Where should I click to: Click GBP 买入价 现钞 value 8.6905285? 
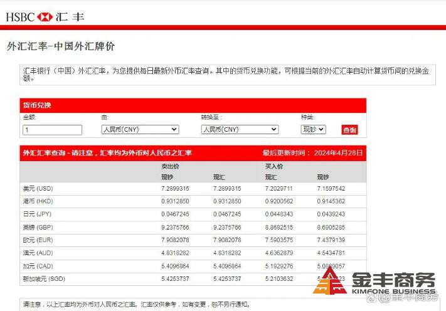point(331,228)
